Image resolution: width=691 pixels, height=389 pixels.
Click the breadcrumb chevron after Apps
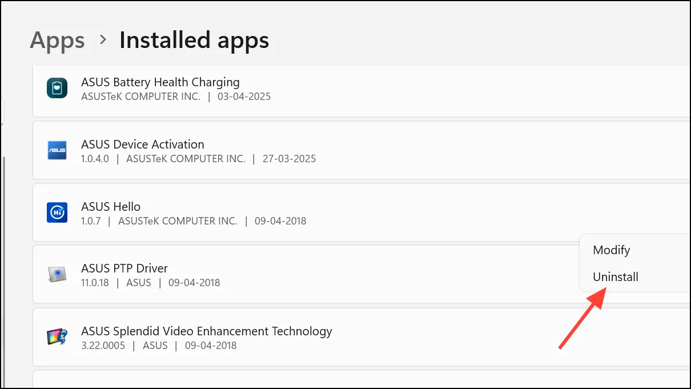(x=103, y=40)
